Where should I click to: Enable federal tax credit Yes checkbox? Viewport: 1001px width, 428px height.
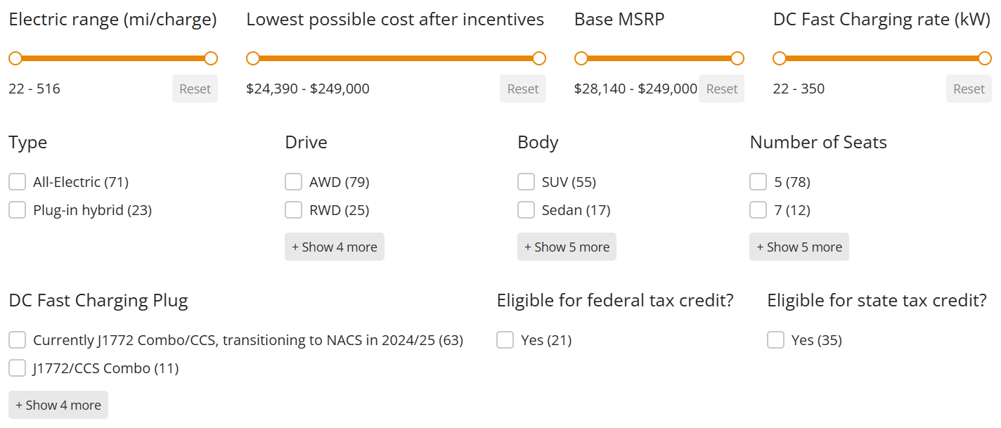click(x=505, y=340)
